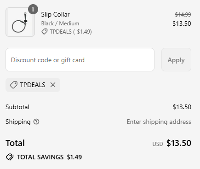Click the TPDEALS applied discount chip label
The image size is (200, 169).
coord(33,85)
